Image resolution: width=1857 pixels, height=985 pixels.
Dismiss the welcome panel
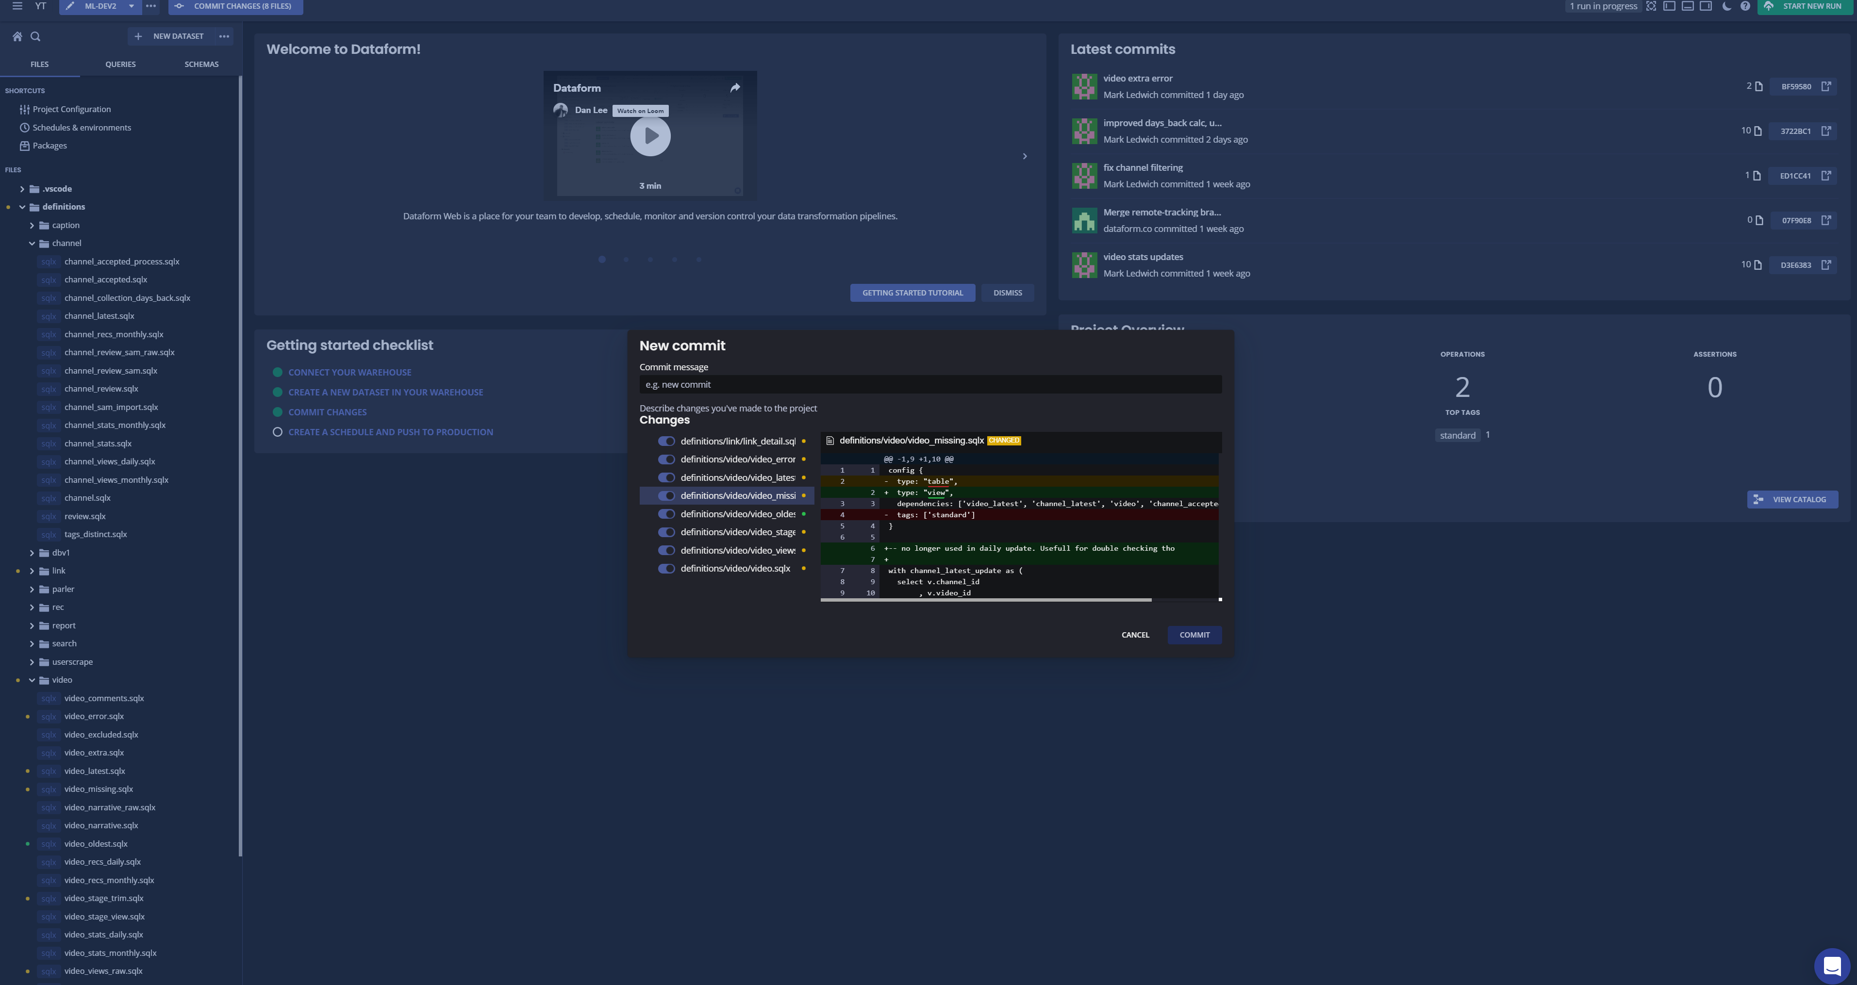click(1008, 293)
